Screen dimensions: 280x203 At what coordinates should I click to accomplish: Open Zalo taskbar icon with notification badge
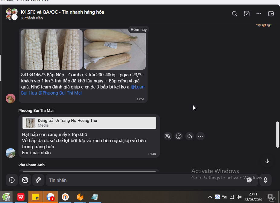click(50, 197)
